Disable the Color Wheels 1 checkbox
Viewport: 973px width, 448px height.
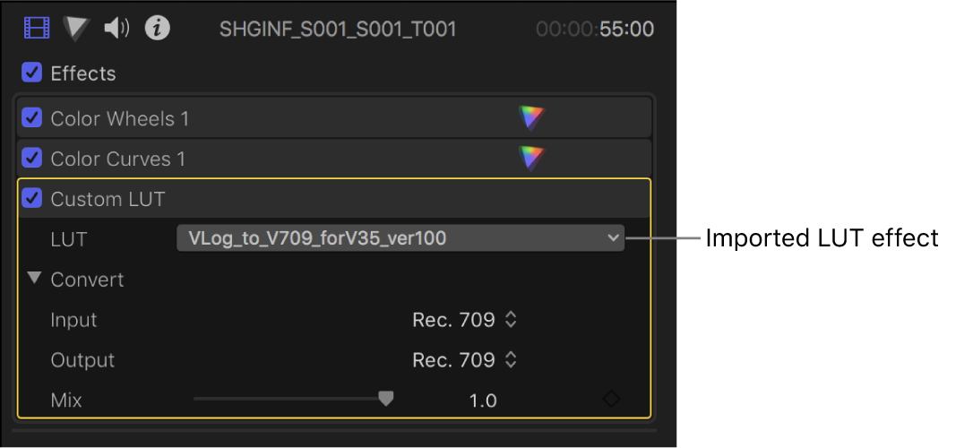tap(32, 118)
